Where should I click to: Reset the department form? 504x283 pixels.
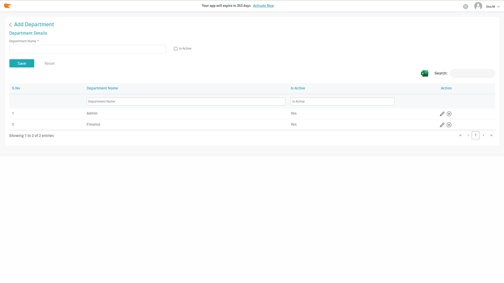[49, 63]
